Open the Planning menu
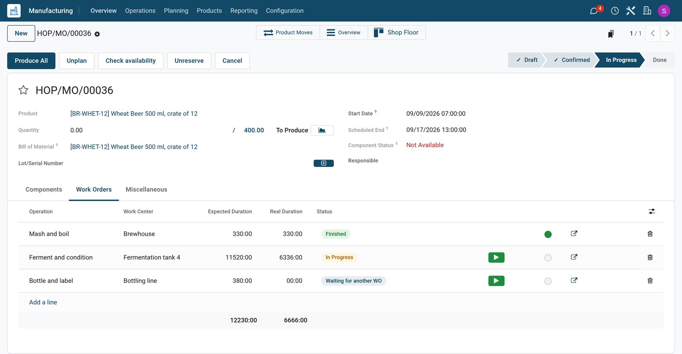This screenshot has width=682, height=354. [x=176, y=11]
